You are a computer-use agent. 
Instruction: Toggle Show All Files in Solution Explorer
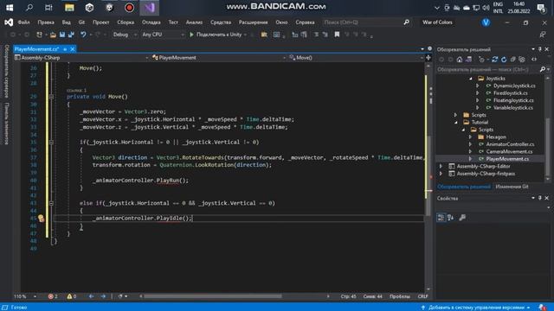522,60
